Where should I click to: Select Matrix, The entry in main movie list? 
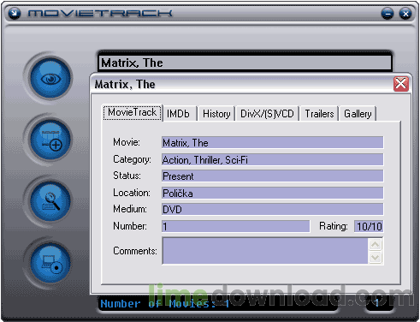[x=245, y=63]
